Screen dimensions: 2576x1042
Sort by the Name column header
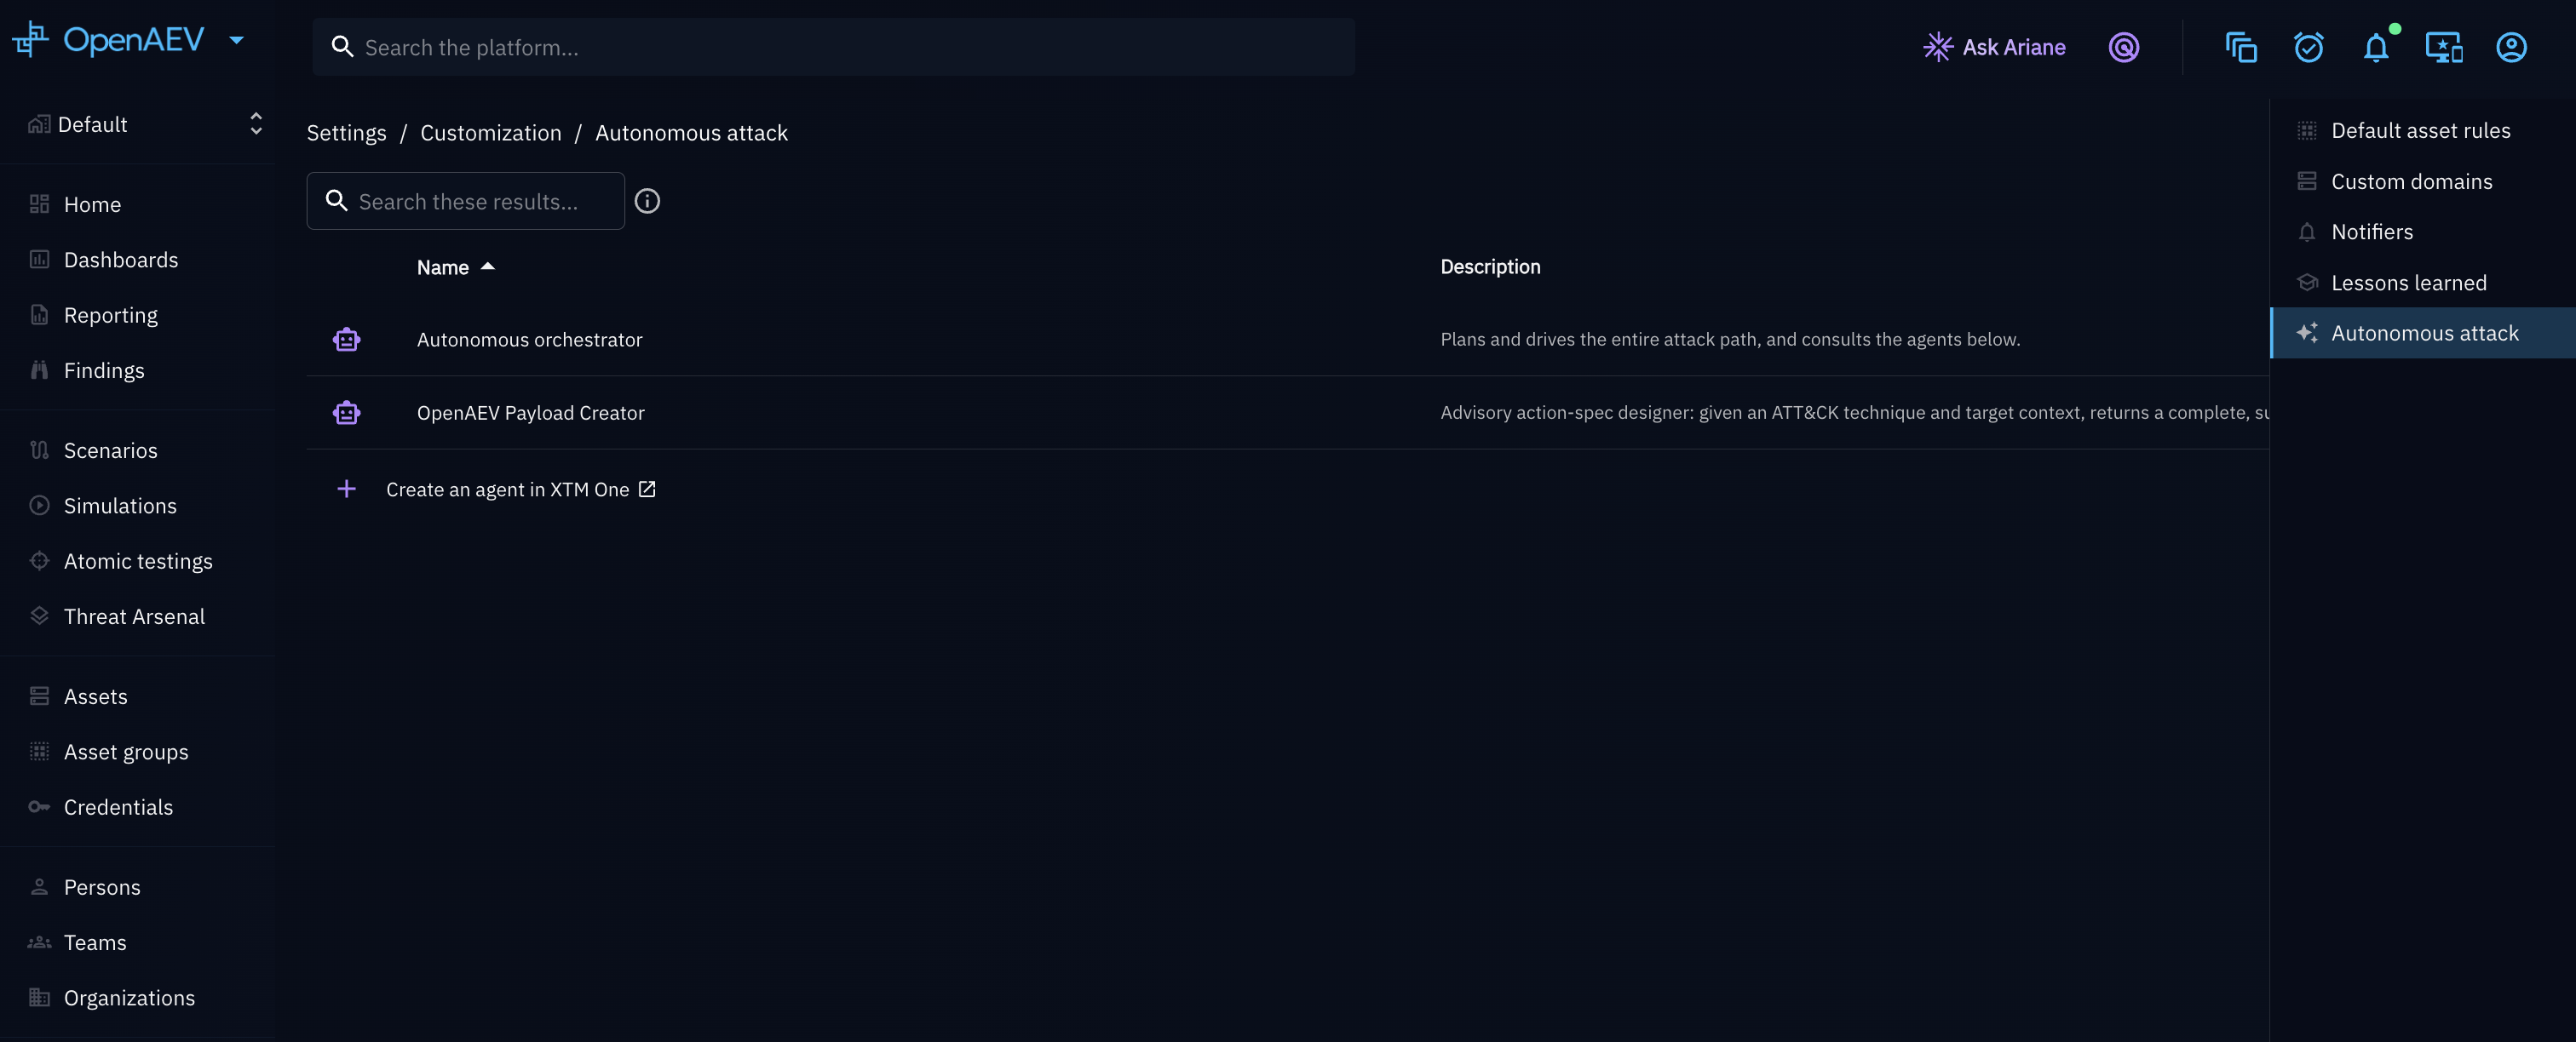pos(443,266)
